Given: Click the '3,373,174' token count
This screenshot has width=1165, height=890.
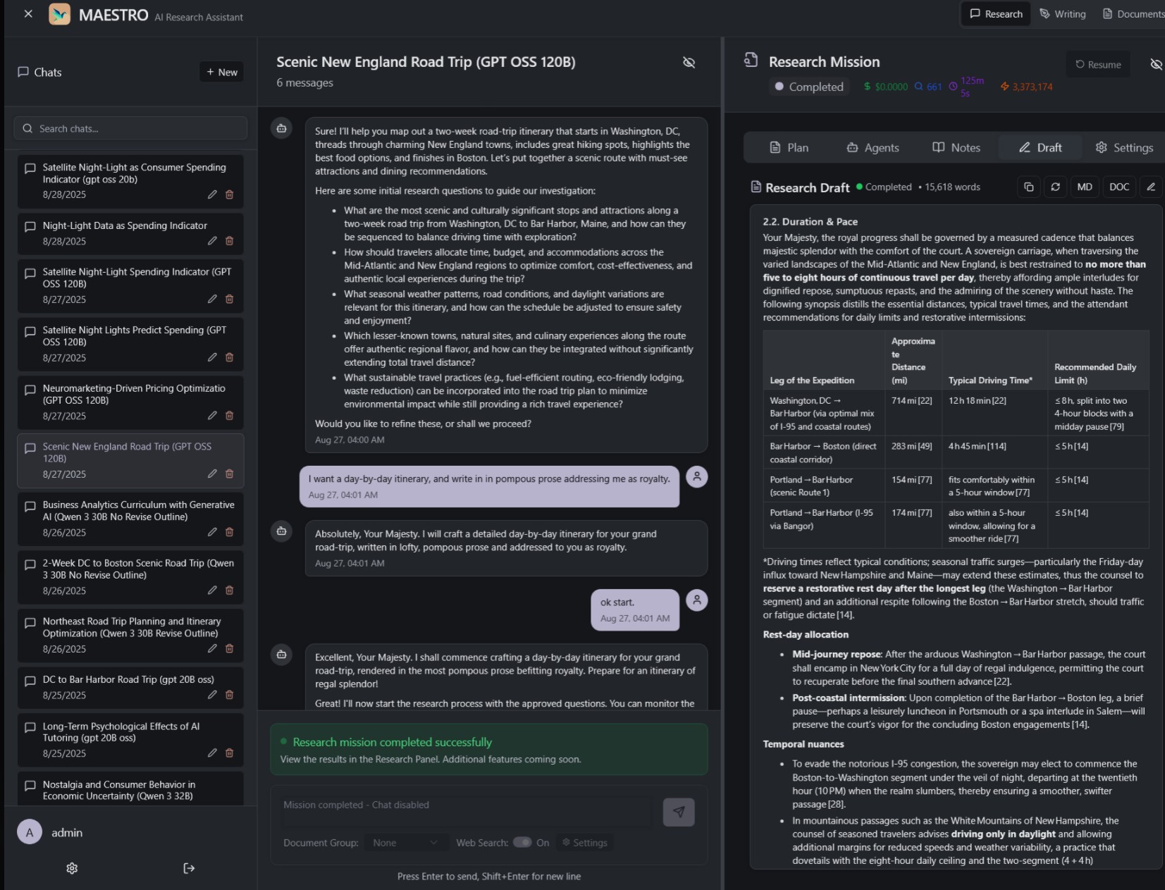Looking at the screenshot, I should [1033, 87].
